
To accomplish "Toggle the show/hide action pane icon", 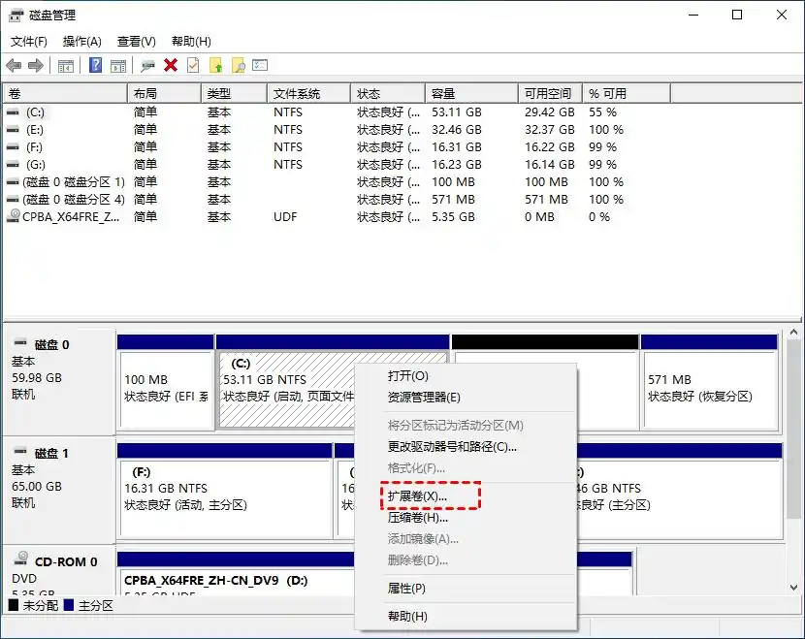I will coord(117,65).
